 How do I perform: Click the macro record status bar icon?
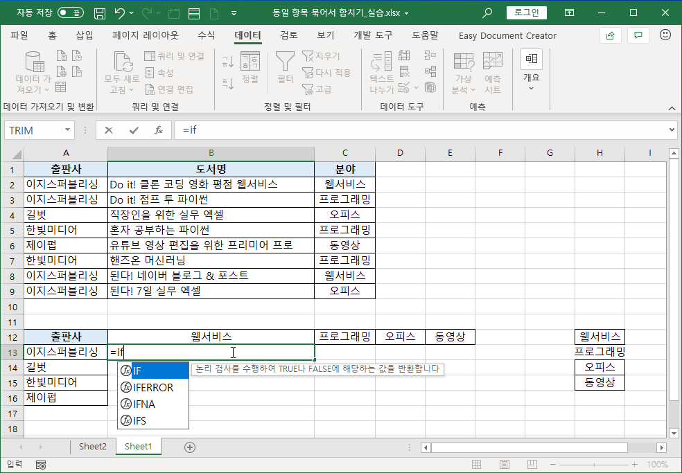click(x=41, y=465)
